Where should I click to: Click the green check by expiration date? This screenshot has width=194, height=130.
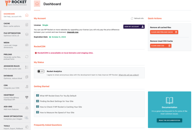(50, 37)
